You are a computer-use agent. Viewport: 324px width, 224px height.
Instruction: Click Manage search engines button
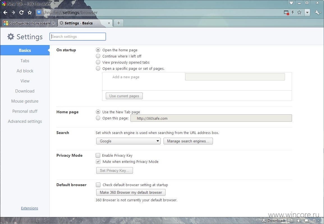coord(188,141)
